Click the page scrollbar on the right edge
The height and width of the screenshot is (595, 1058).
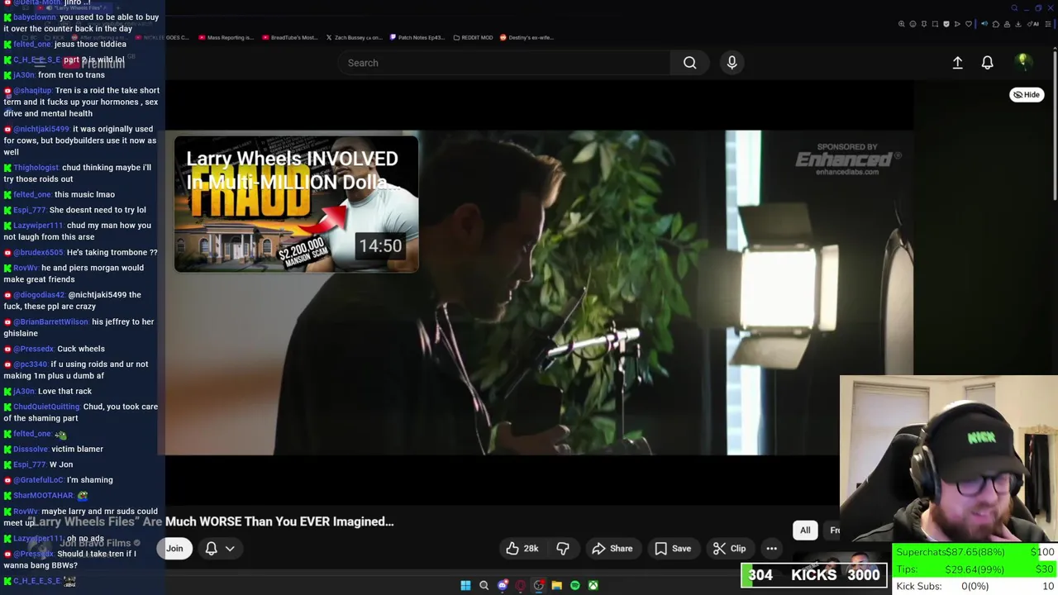click(1055, 124)
